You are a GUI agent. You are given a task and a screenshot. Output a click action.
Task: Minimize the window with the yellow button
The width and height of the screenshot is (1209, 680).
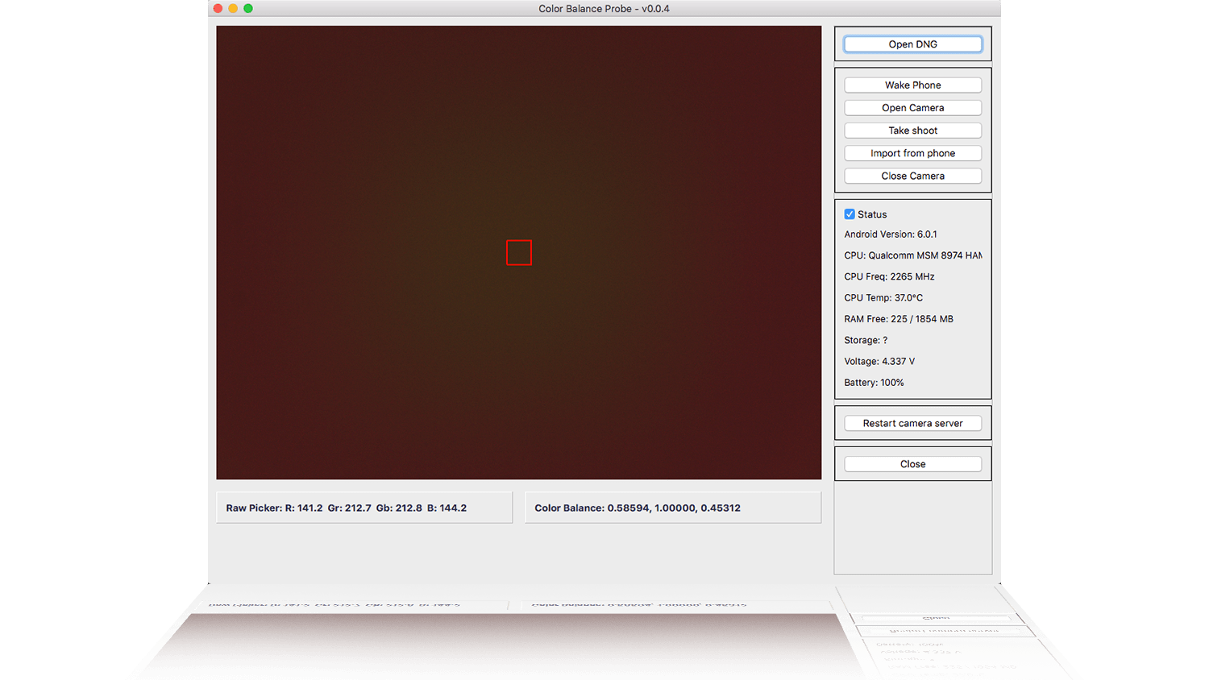tap(233, 8)
